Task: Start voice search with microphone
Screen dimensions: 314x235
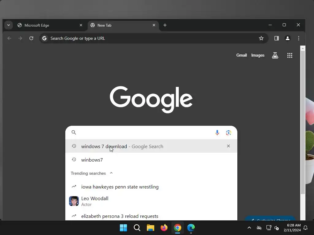Action: pos(217,132)
